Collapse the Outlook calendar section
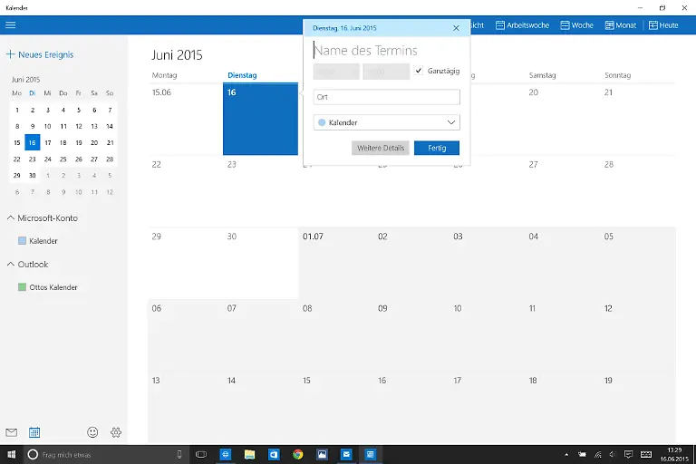696x464 pixels. pos(10,265)
